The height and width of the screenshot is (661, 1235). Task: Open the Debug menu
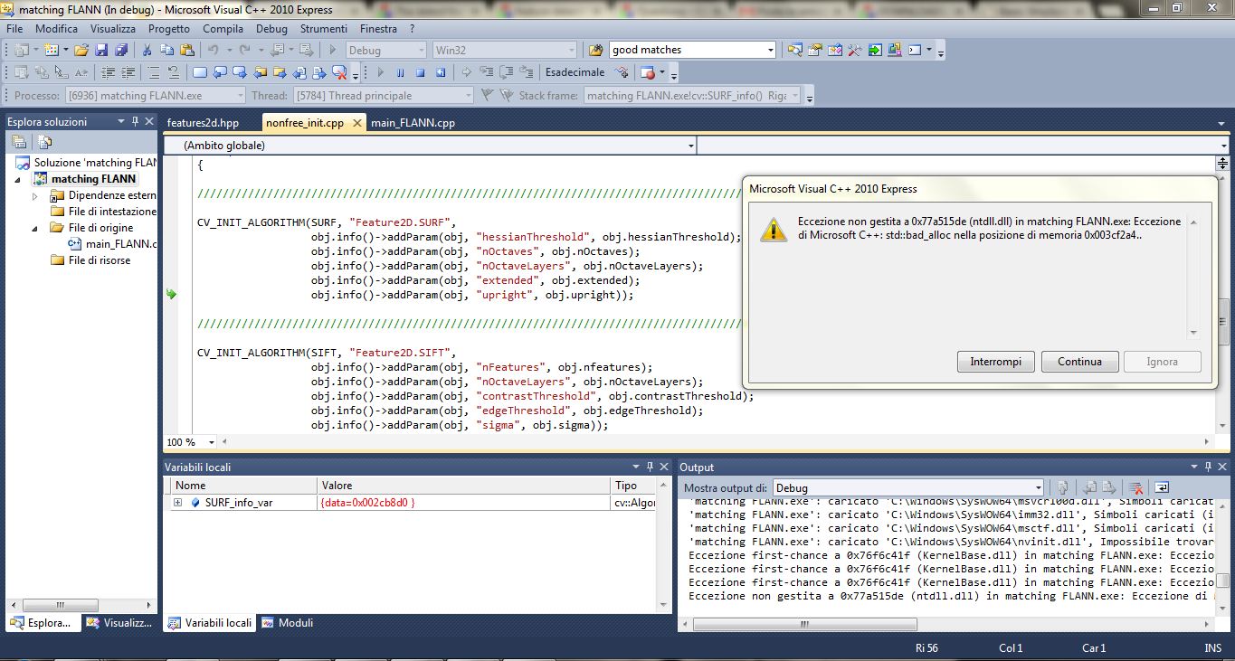pyautogui.click(x=271, y=29)
